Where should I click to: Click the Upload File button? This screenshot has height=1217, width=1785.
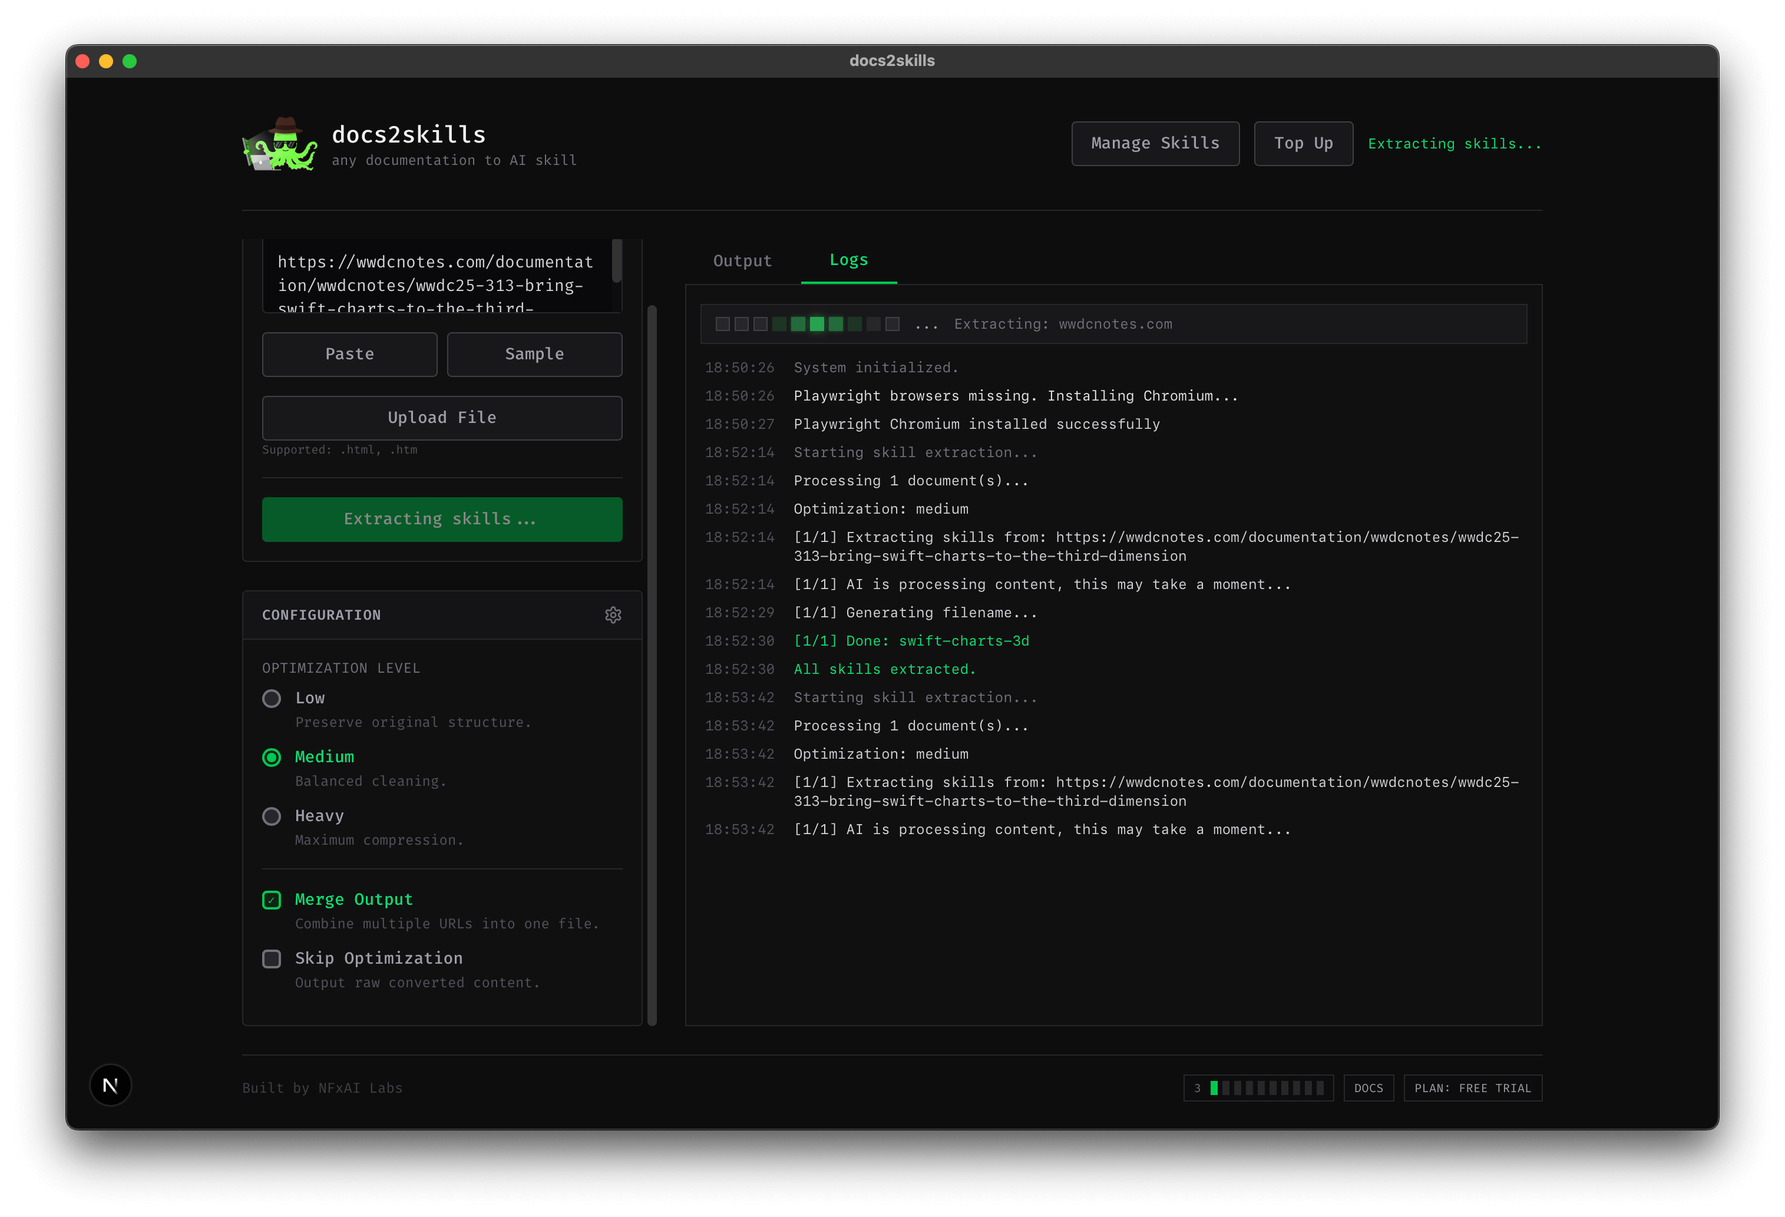(x=442, y=418)
